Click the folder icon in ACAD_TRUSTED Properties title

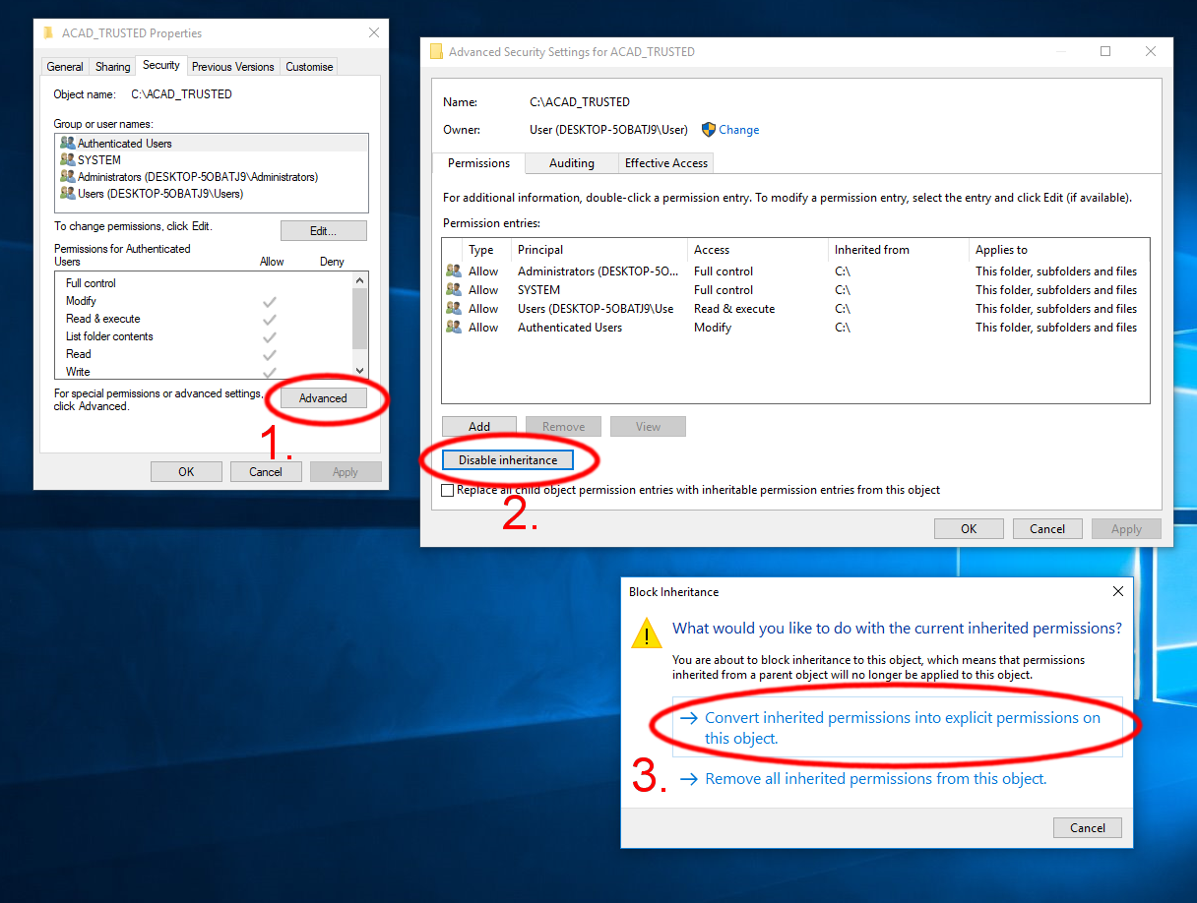pos(48,33)
